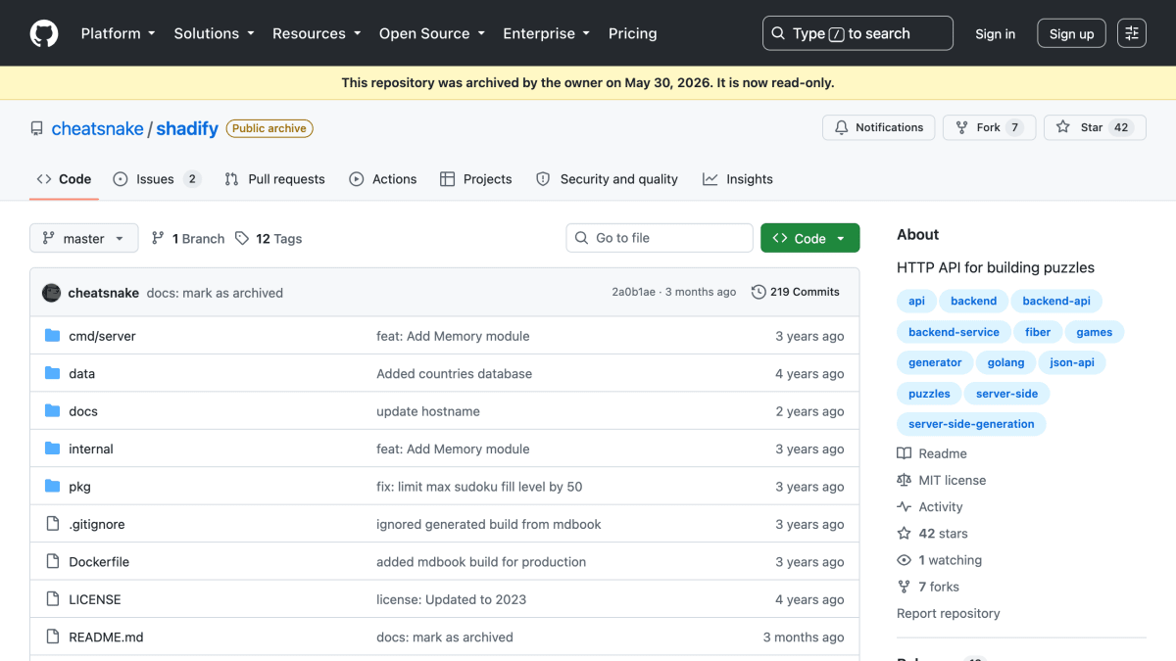
Task: Expand the Resources menu
Action: [316, 33]
